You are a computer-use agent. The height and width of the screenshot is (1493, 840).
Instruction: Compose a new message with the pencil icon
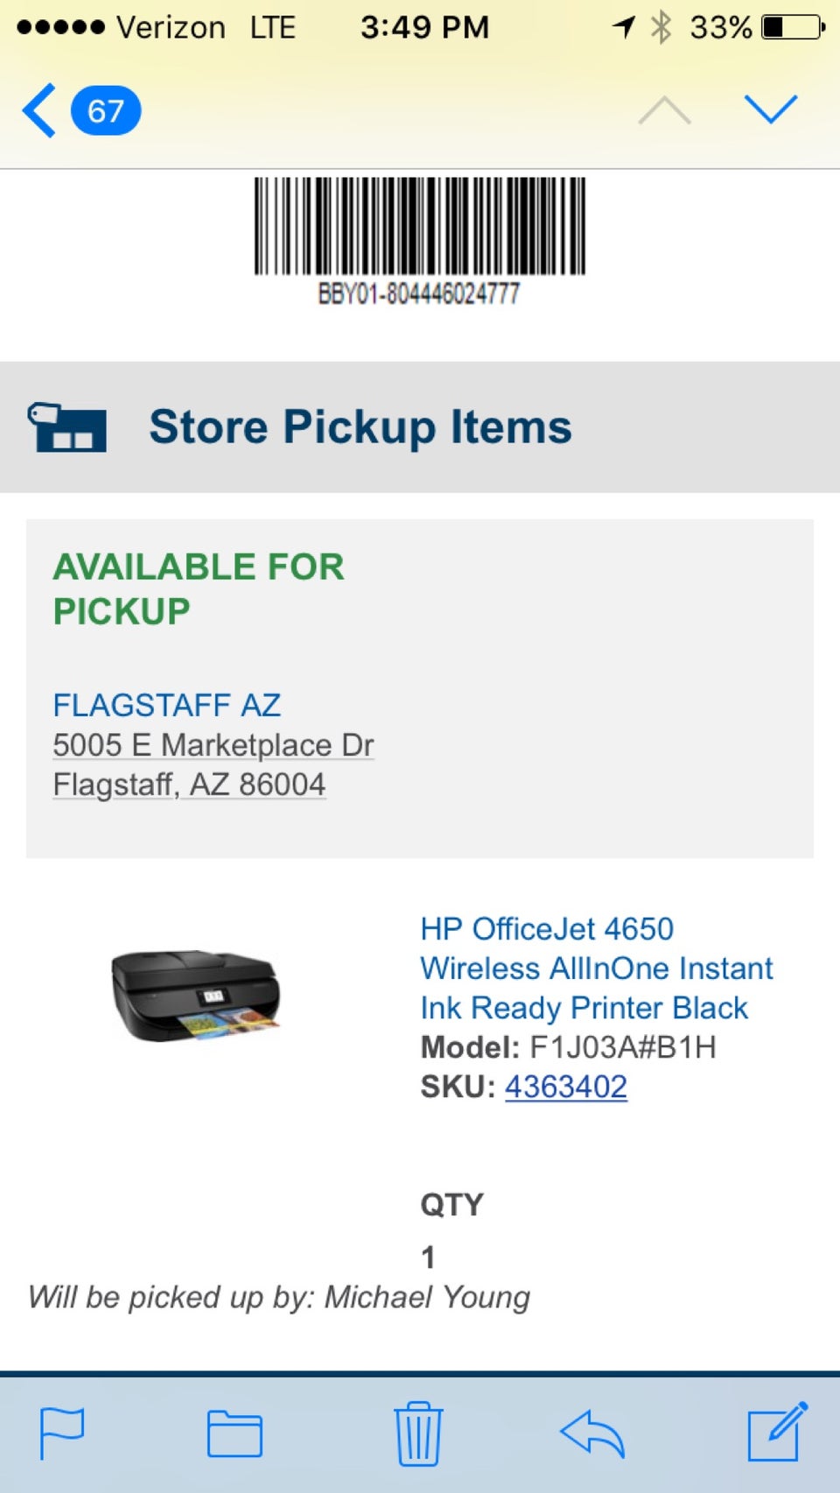coord(776,1432)
